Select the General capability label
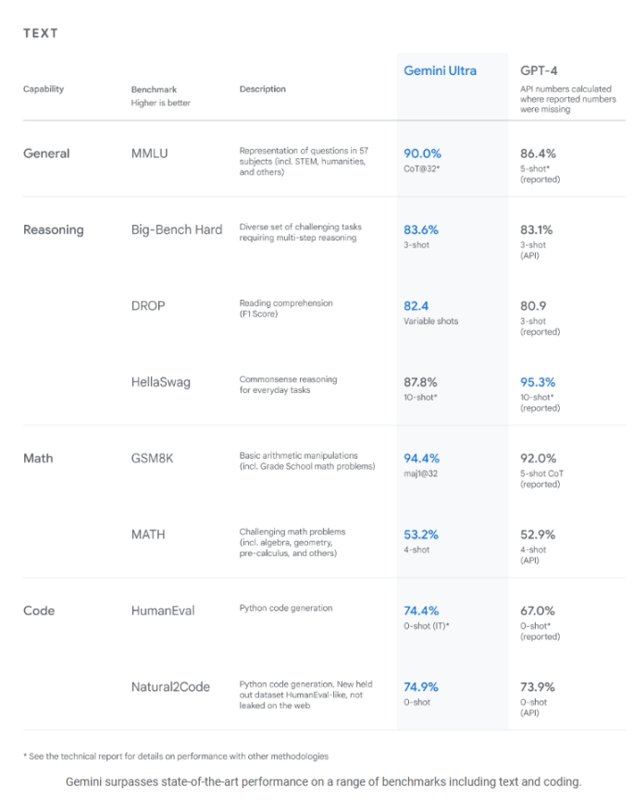 [46, 154]
